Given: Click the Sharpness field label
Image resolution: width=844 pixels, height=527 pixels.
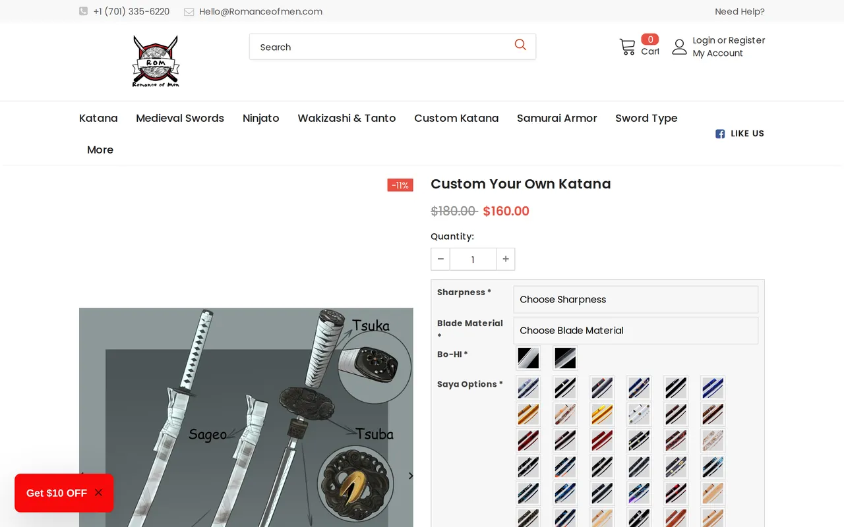Looking at the screenshot, I should pyautogui.click(x=464, y=292).
